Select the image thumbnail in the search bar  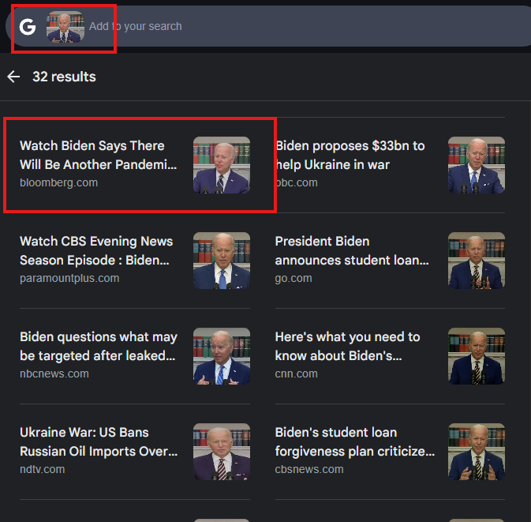pos(65,27)
